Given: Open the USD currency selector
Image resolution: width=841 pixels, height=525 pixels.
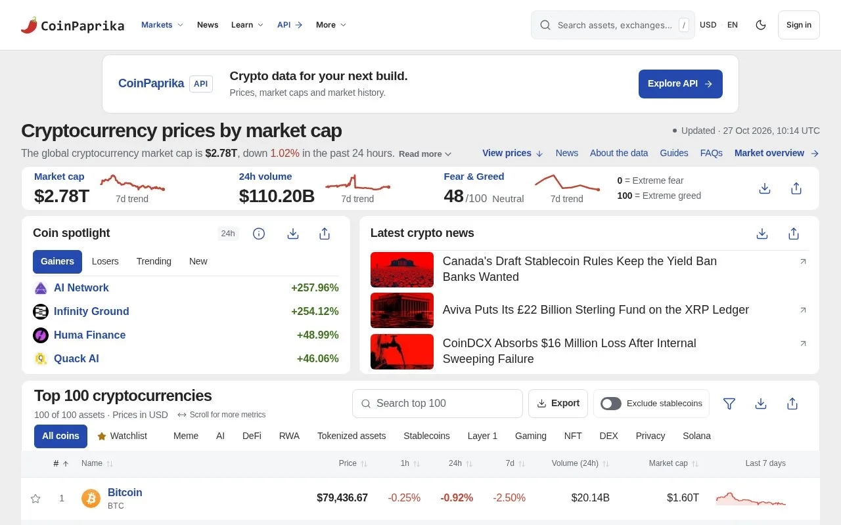Looking at the screenshot, I should coord(708,25).
